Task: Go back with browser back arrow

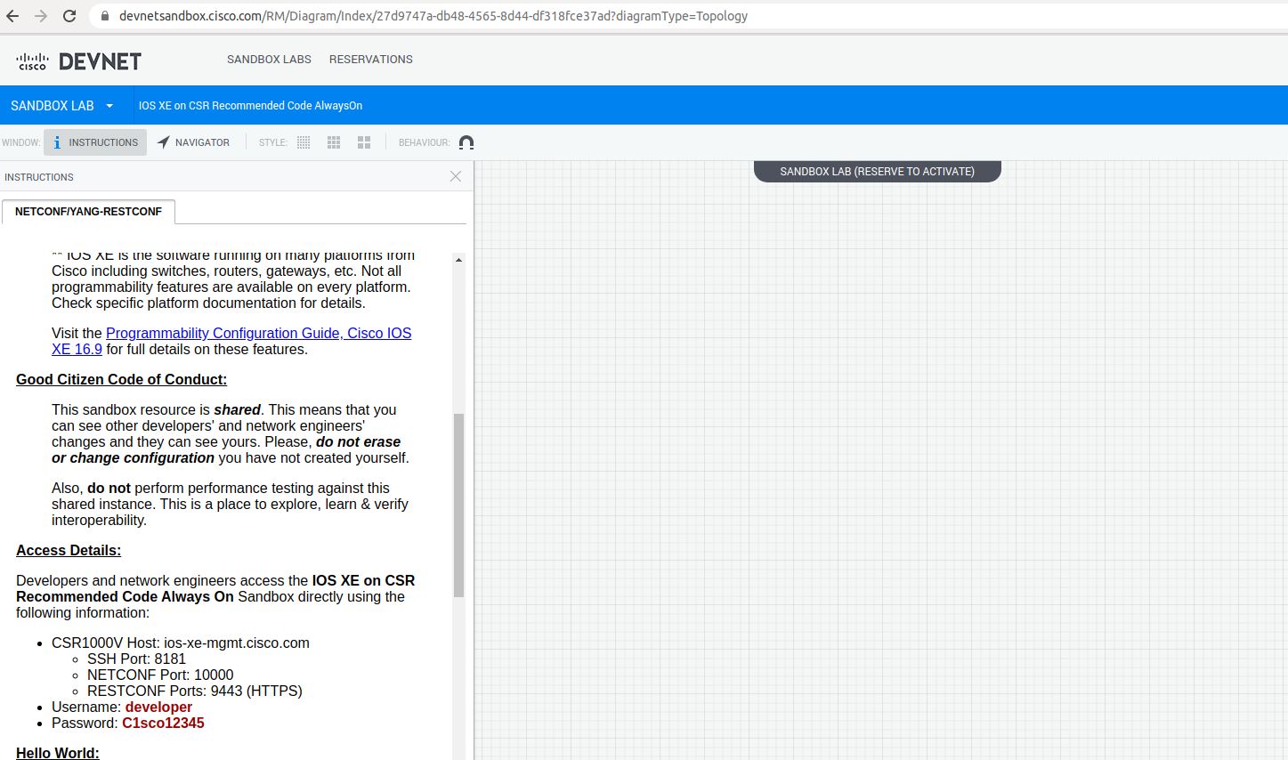Action: [12, 16]
